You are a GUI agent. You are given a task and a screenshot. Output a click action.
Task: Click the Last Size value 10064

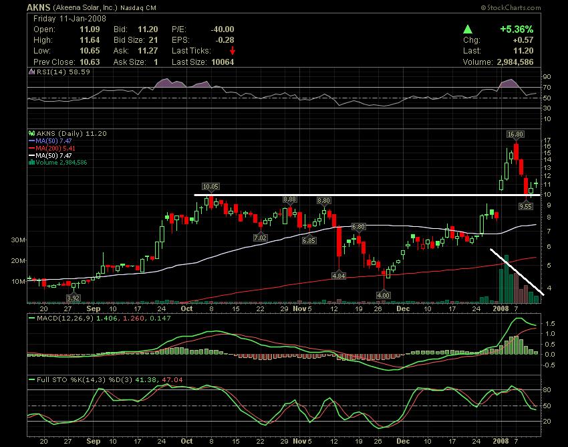[223, 62]
